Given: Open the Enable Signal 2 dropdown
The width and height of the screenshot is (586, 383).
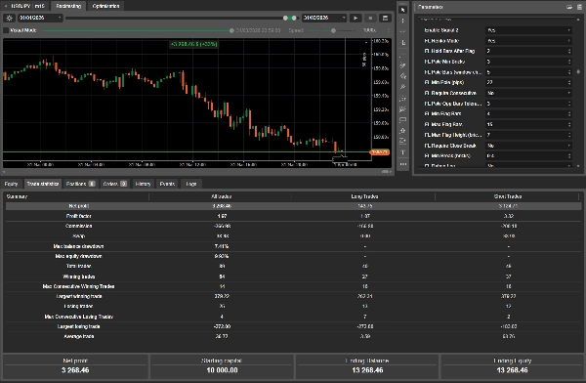Looking at the screenshot, I should [528, 30].
